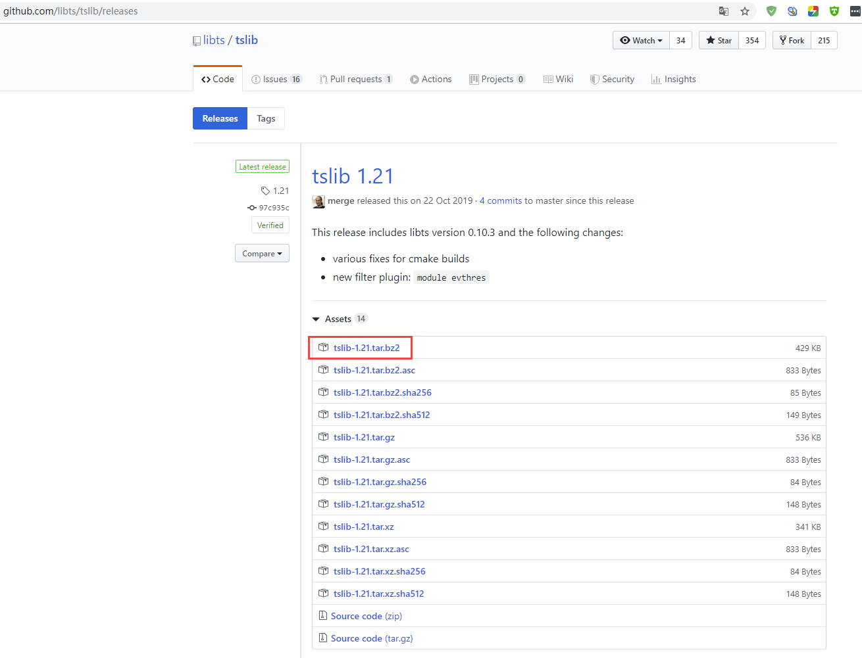Screen dimensions: 862x658
Task: Fork the tslib repository
Action: pos(792,40)
